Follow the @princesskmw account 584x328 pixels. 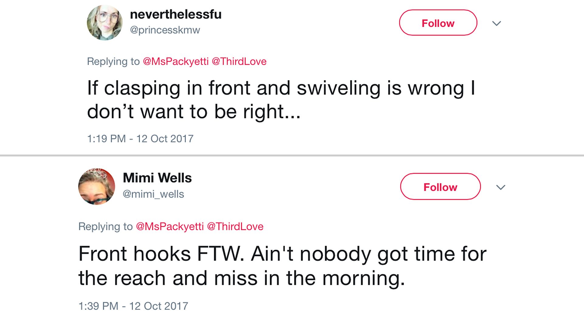438,23
